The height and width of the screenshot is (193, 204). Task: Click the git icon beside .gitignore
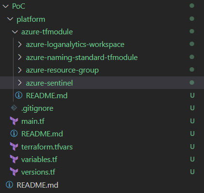click(x=14, y=108)
